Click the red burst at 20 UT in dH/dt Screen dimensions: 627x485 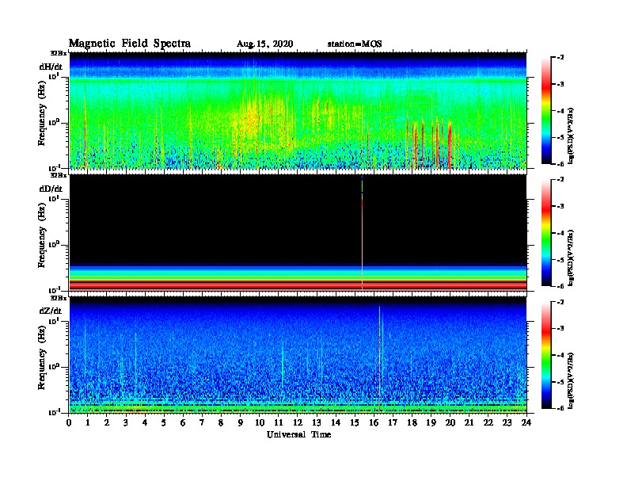450,146
